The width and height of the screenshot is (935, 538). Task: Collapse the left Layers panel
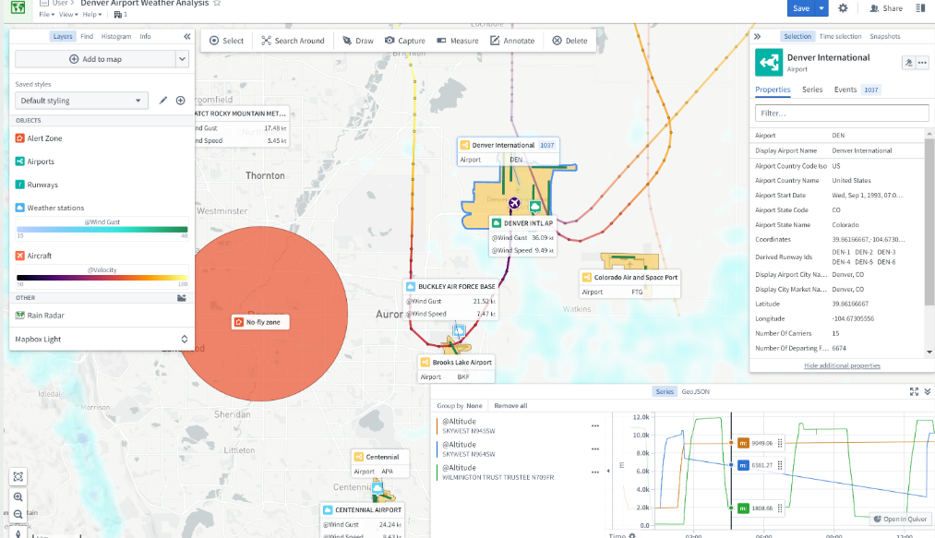point(186,37)
